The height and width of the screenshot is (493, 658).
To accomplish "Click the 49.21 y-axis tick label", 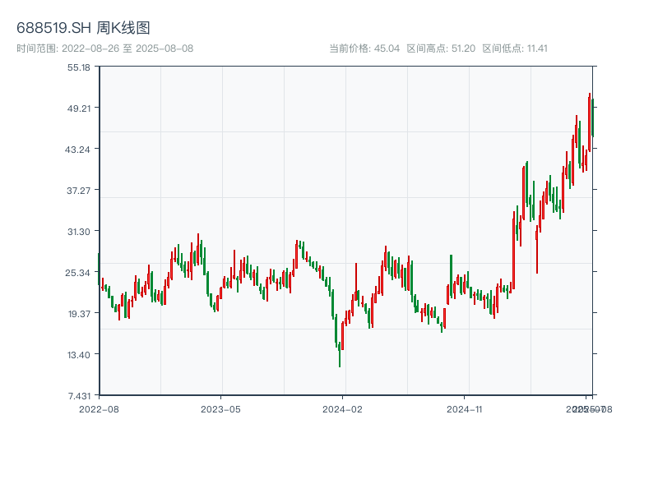I will click(79, 108).
